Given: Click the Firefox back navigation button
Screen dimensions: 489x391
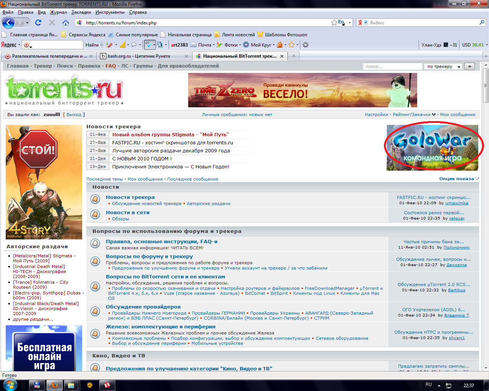Looking at the screenshot, I should coord(8,23).
